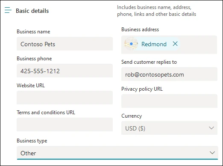
Task: Click the map thumbnail in Business address
Action: click(131, 44)
